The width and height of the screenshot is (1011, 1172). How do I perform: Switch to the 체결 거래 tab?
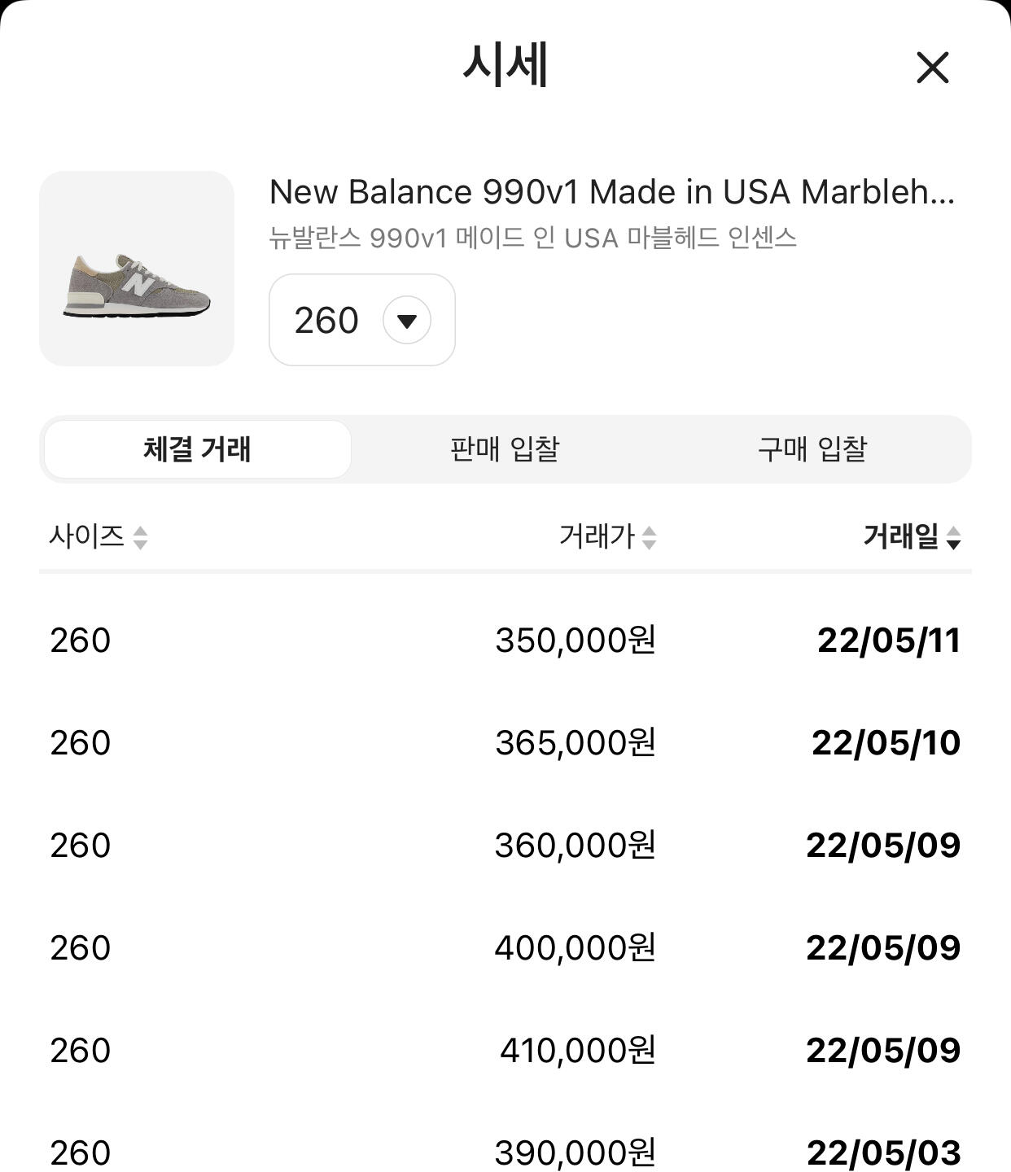pyautogui.click(x=197, y=449)
